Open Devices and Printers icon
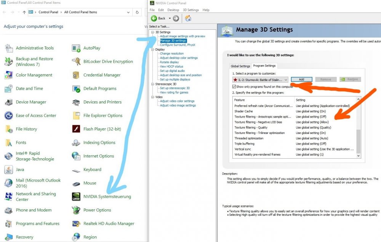Image resolution: width=381 pixels, height=242 pixels. pyautogui.click(x=76, y=102)
